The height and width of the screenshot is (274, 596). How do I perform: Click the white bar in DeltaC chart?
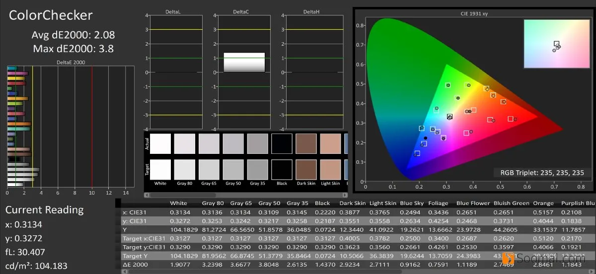click(244, 63)
